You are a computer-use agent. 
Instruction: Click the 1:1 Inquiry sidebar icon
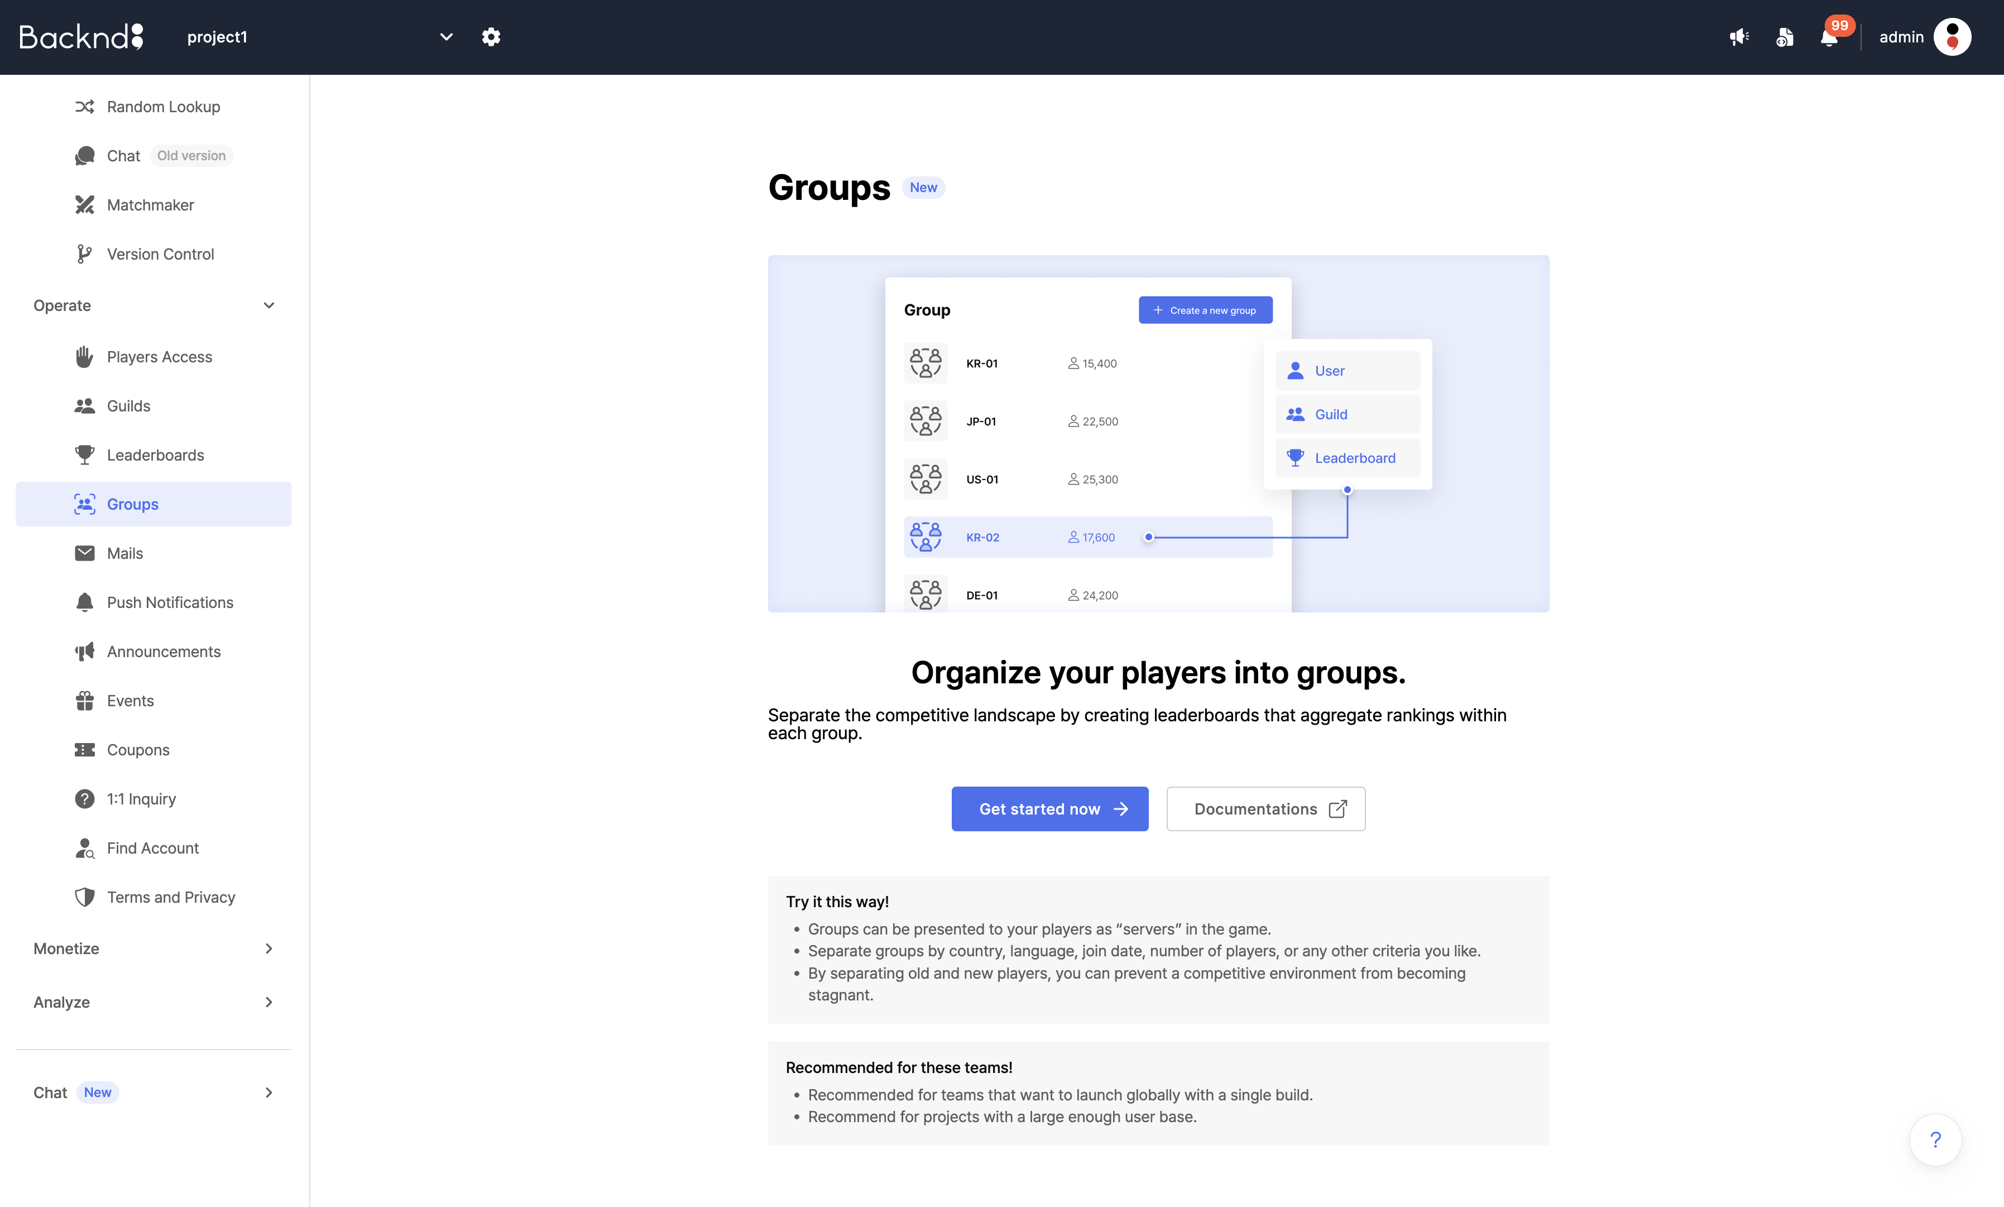coord(84,799)
